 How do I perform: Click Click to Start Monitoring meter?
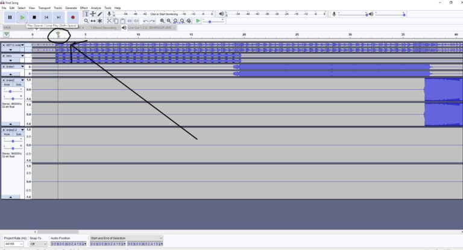(x=164, y=14)
